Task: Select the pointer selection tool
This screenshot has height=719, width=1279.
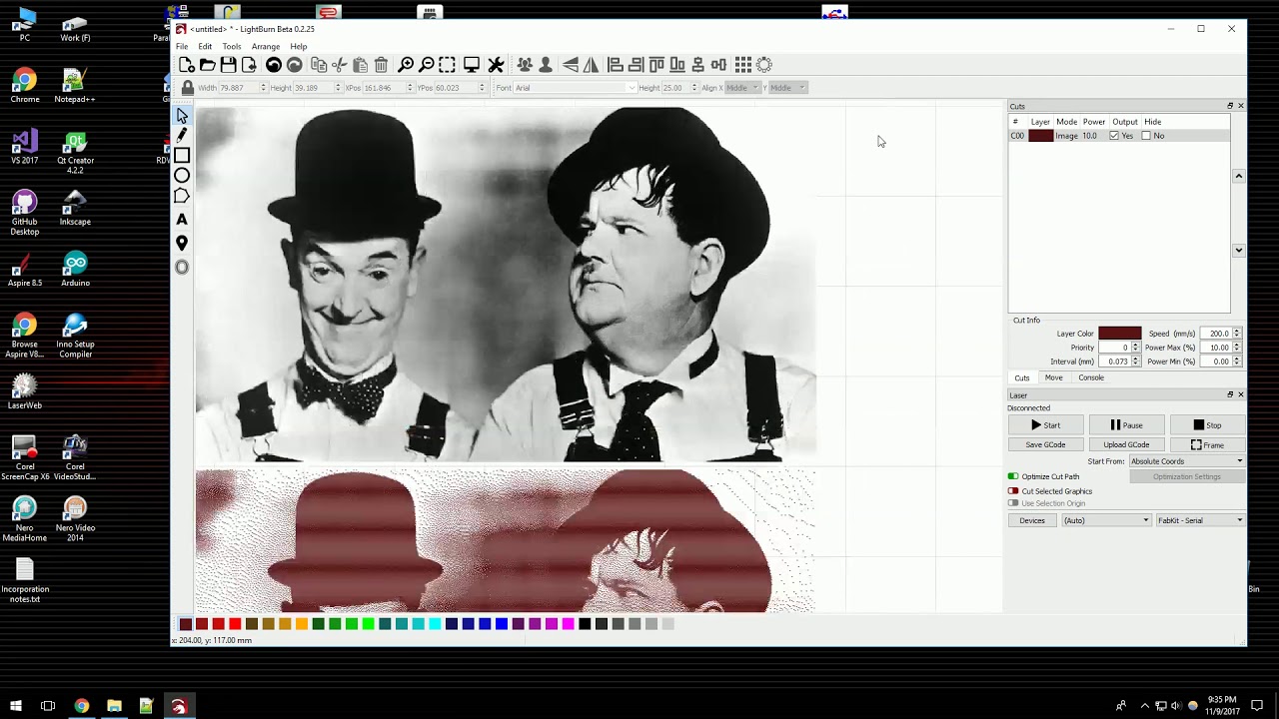Action: pos(182,116)
